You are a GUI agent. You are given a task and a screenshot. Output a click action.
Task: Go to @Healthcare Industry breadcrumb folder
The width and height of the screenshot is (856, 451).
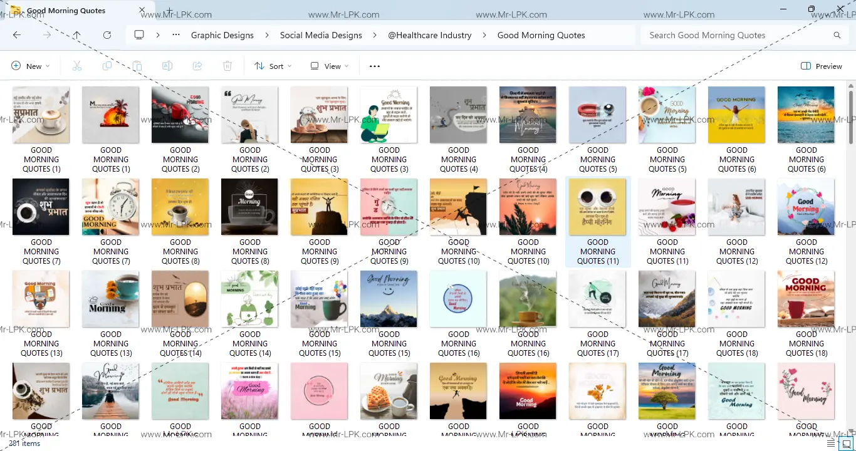(429, 35)
